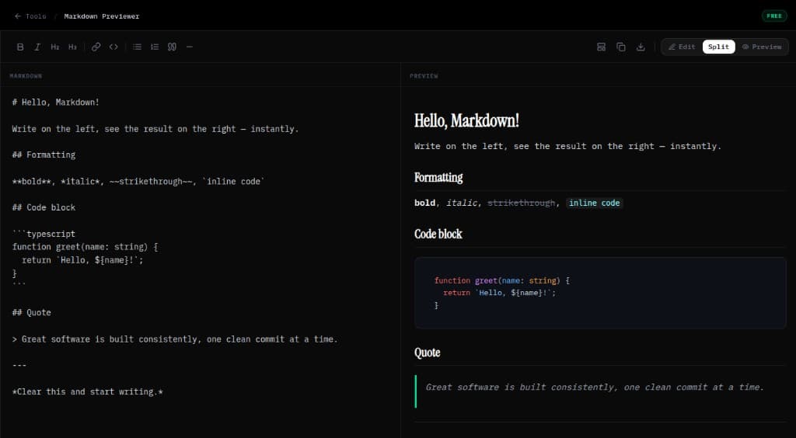Click the '> Great software' markdown source line

pyautogui.click(x=175, y=339)
